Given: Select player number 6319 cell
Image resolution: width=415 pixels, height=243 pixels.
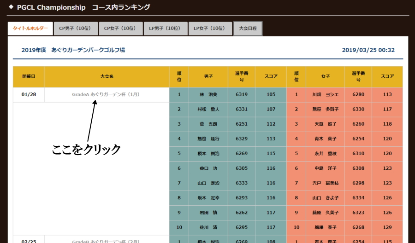Looking at the screenshot, I should pos(241,94).
